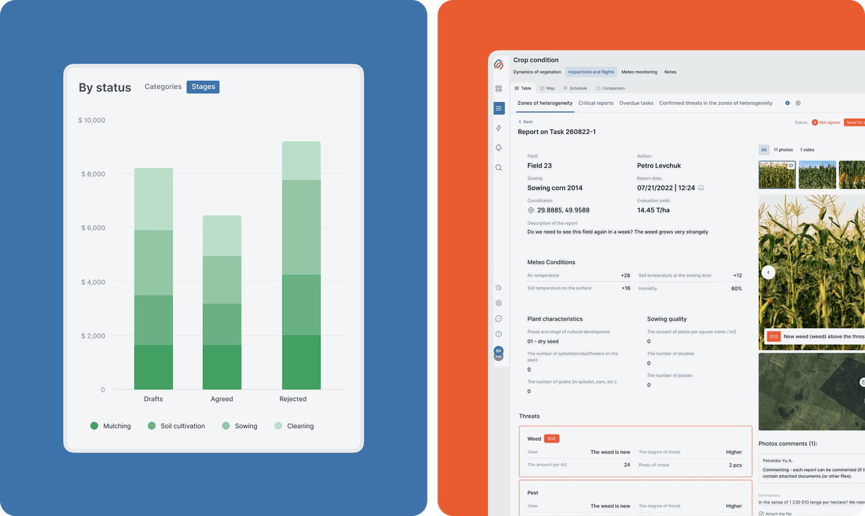
Task: Switch to the Map view tab
Action: [x=547, y=88]
